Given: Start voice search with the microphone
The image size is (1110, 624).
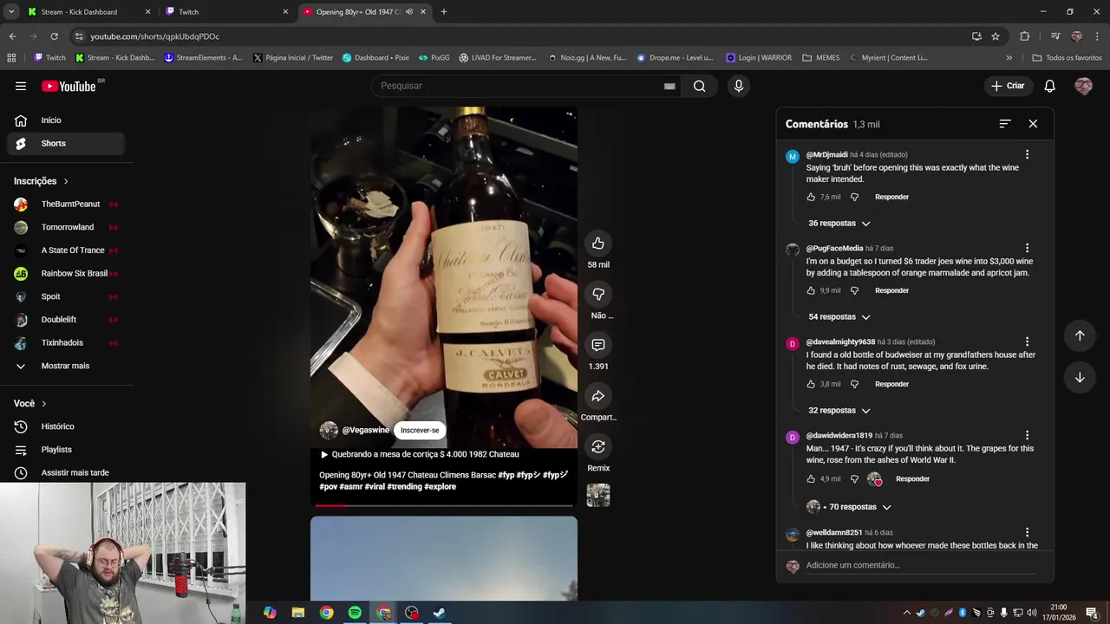Looking at the screenshot, I should point(738,86).
